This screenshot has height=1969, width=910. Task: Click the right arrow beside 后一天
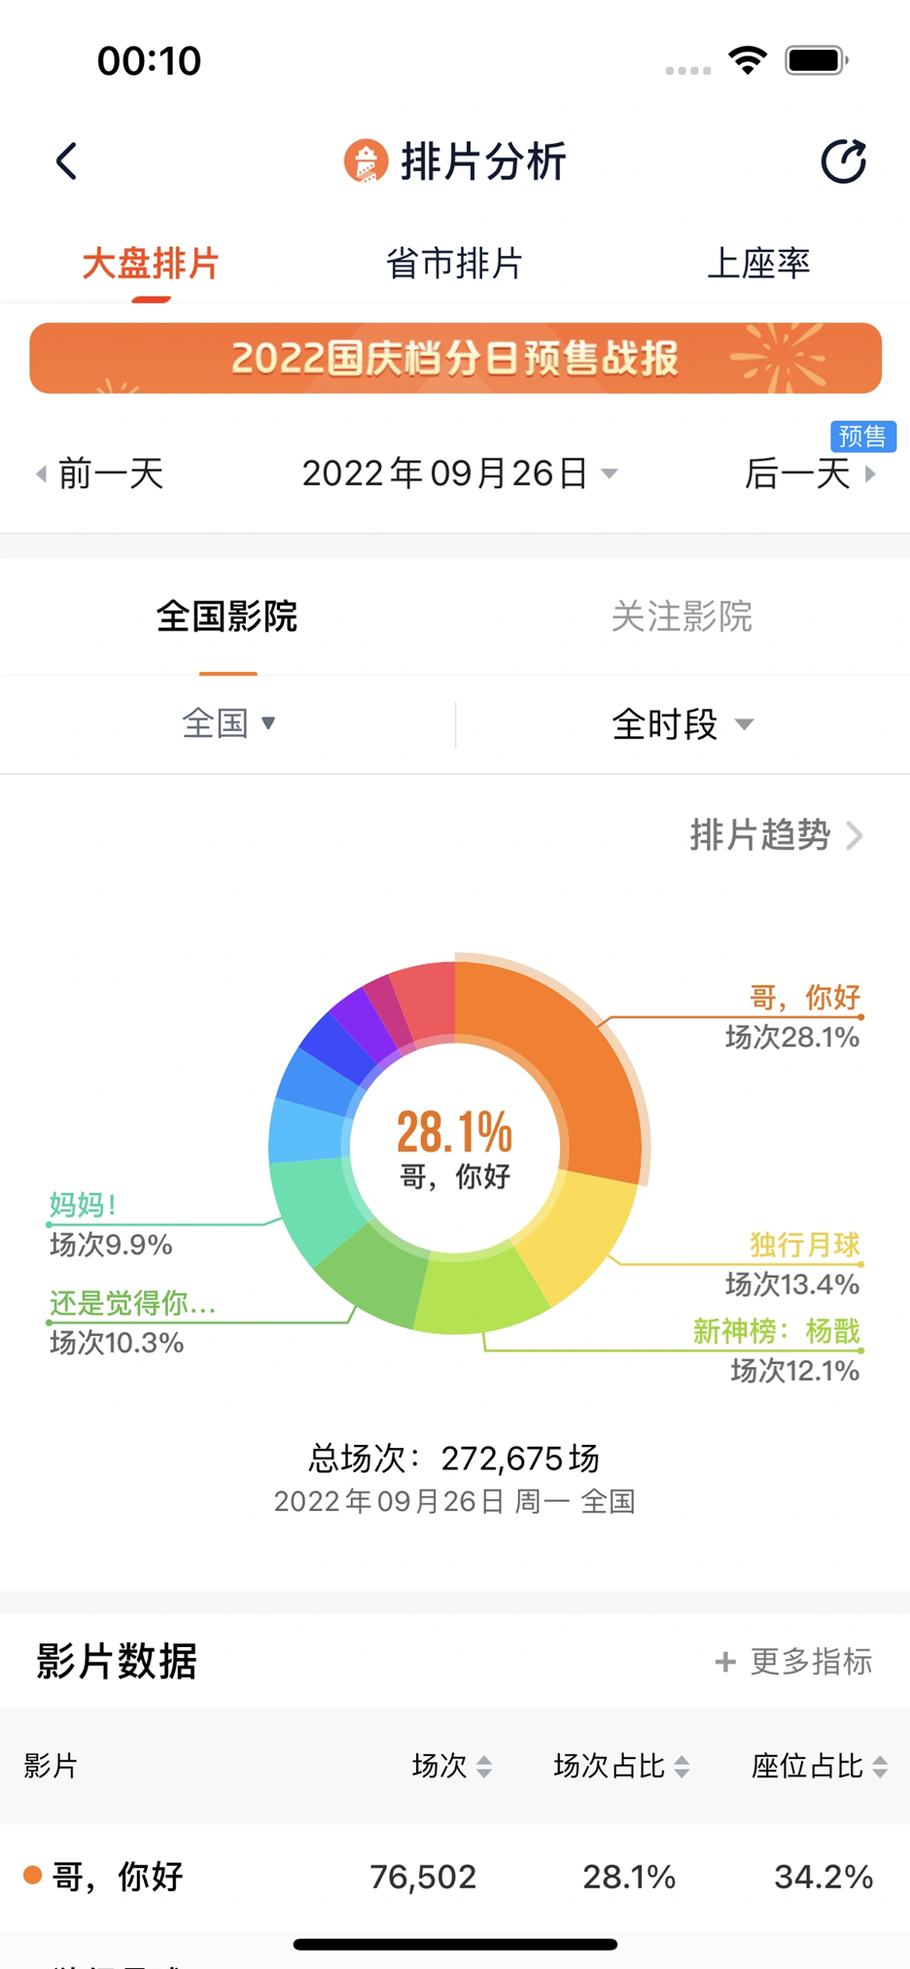click(872, 474)
